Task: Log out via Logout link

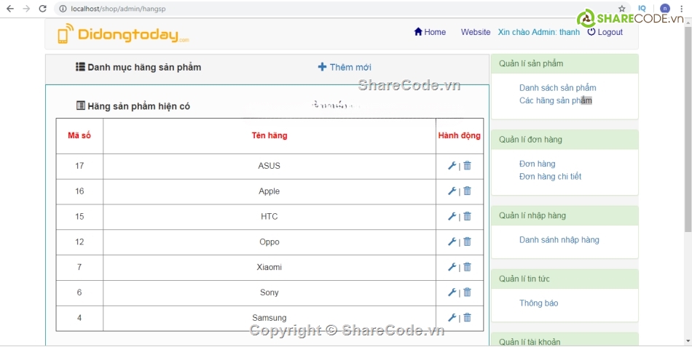Action: coord(605,32)
